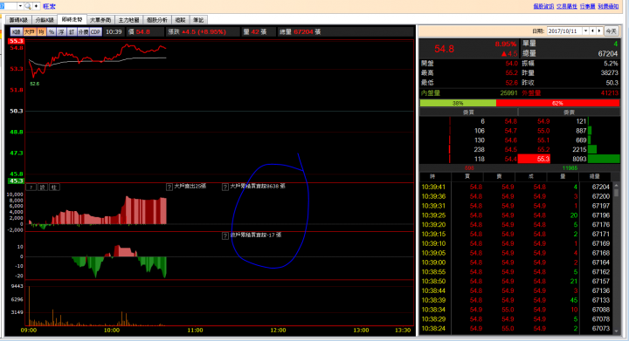Viewport: 629px width, 341px height.
Task: Open the 大單券商 tab
Action: coord(100,20)
